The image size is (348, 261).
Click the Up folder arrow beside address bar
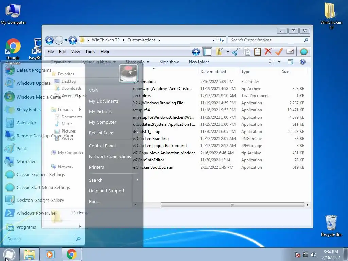(73, 40)
